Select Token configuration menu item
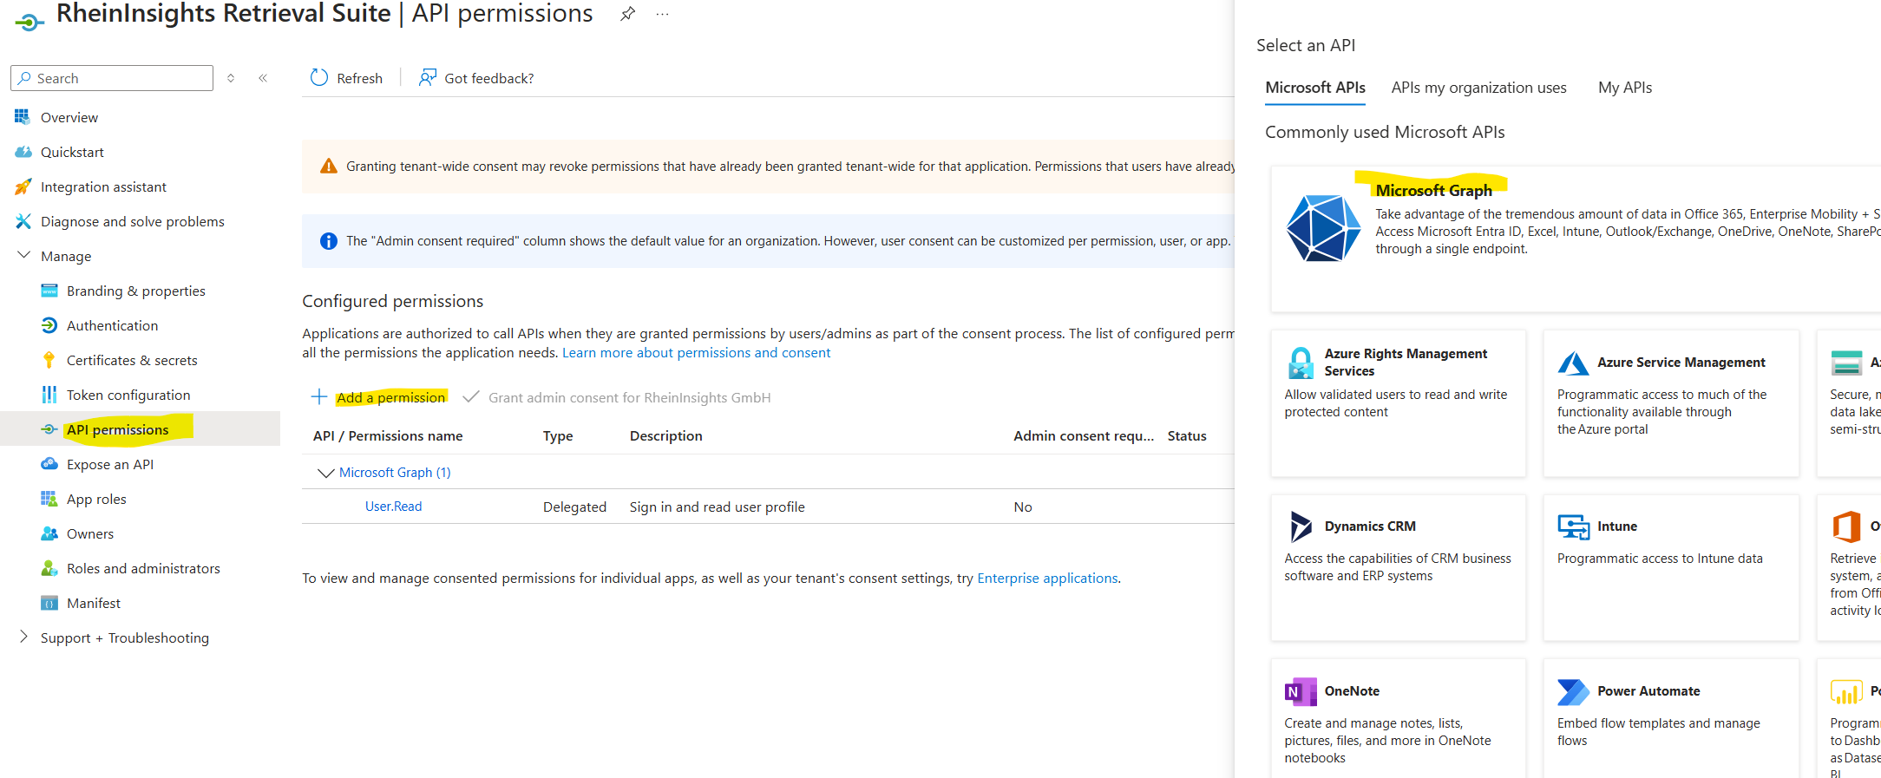 tap(128, 395)
